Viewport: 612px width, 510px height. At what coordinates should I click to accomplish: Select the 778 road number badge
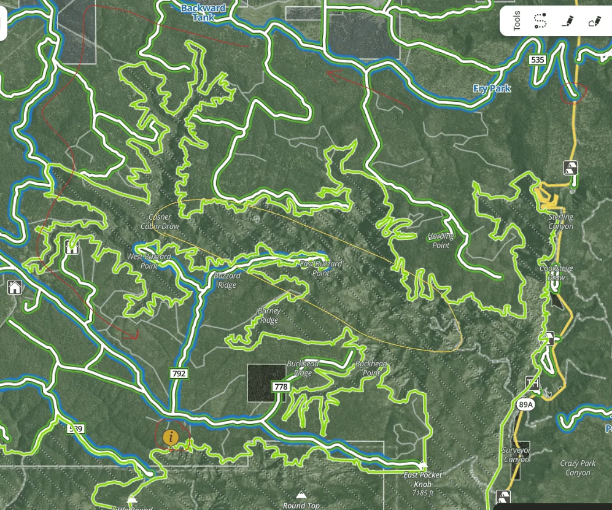(x=281, y=387)
